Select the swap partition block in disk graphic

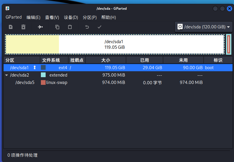click(229, 44)
